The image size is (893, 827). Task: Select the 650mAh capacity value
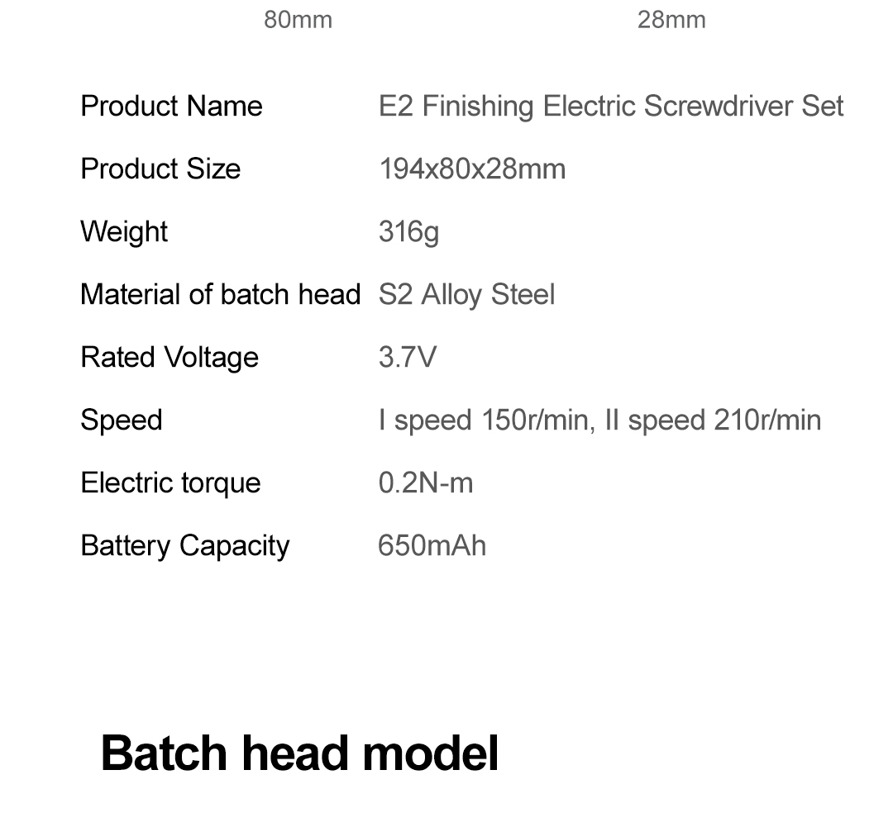pos(432,546)
